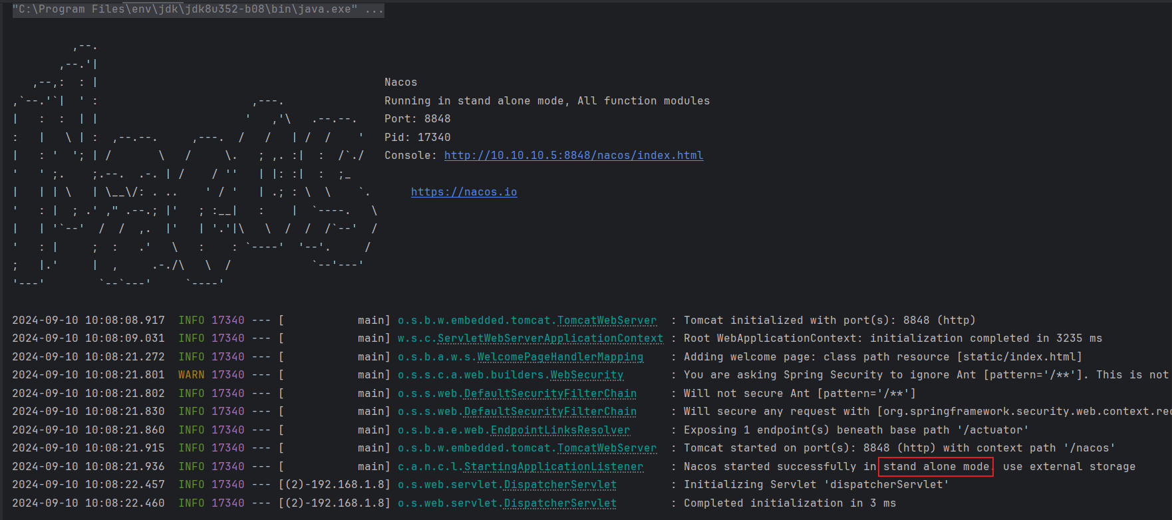Click the "You are asking Spring Security" message
Screen dimensions: 1172x520
927,375
